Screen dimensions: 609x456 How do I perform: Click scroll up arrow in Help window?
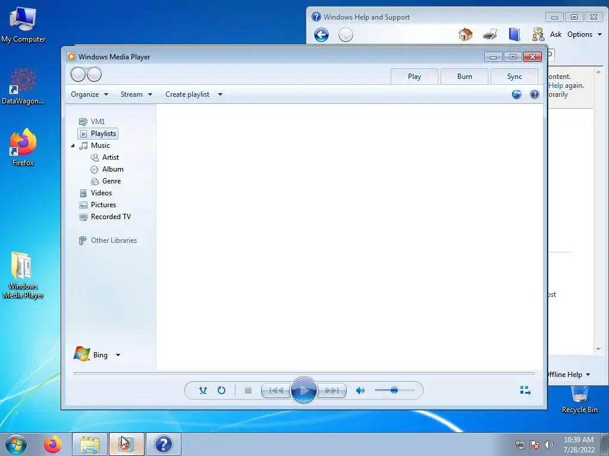pos(598,72)
